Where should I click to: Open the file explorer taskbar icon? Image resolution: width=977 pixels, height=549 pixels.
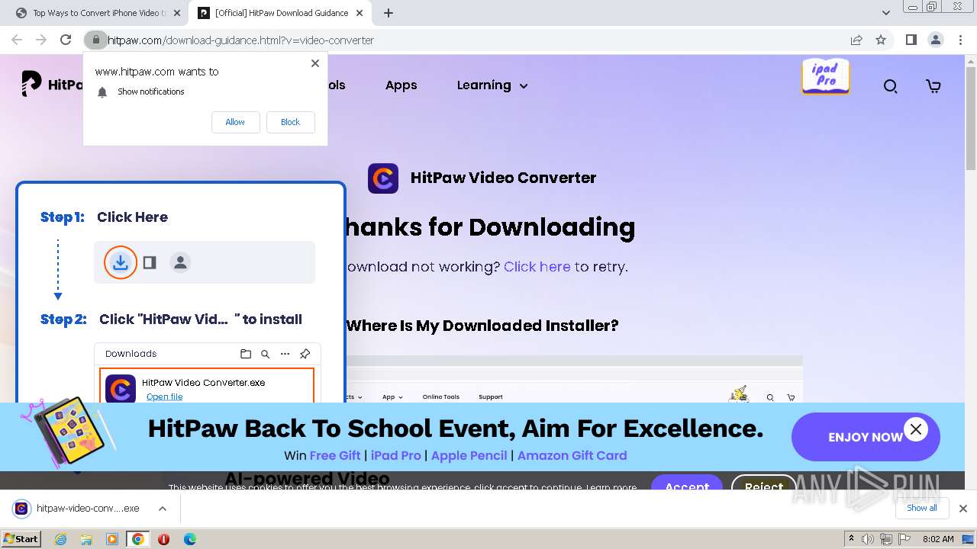point(86,539)
